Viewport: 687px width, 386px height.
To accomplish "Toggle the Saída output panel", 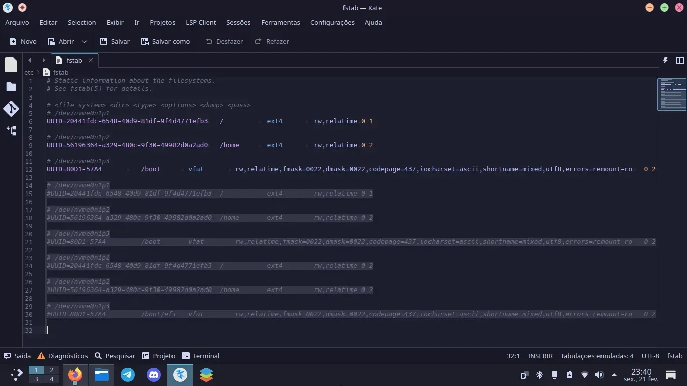I will coord(17,356).
